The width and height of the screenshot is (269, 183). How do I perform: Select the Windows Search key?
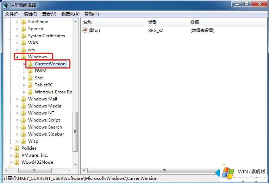(x=45, y=127)
